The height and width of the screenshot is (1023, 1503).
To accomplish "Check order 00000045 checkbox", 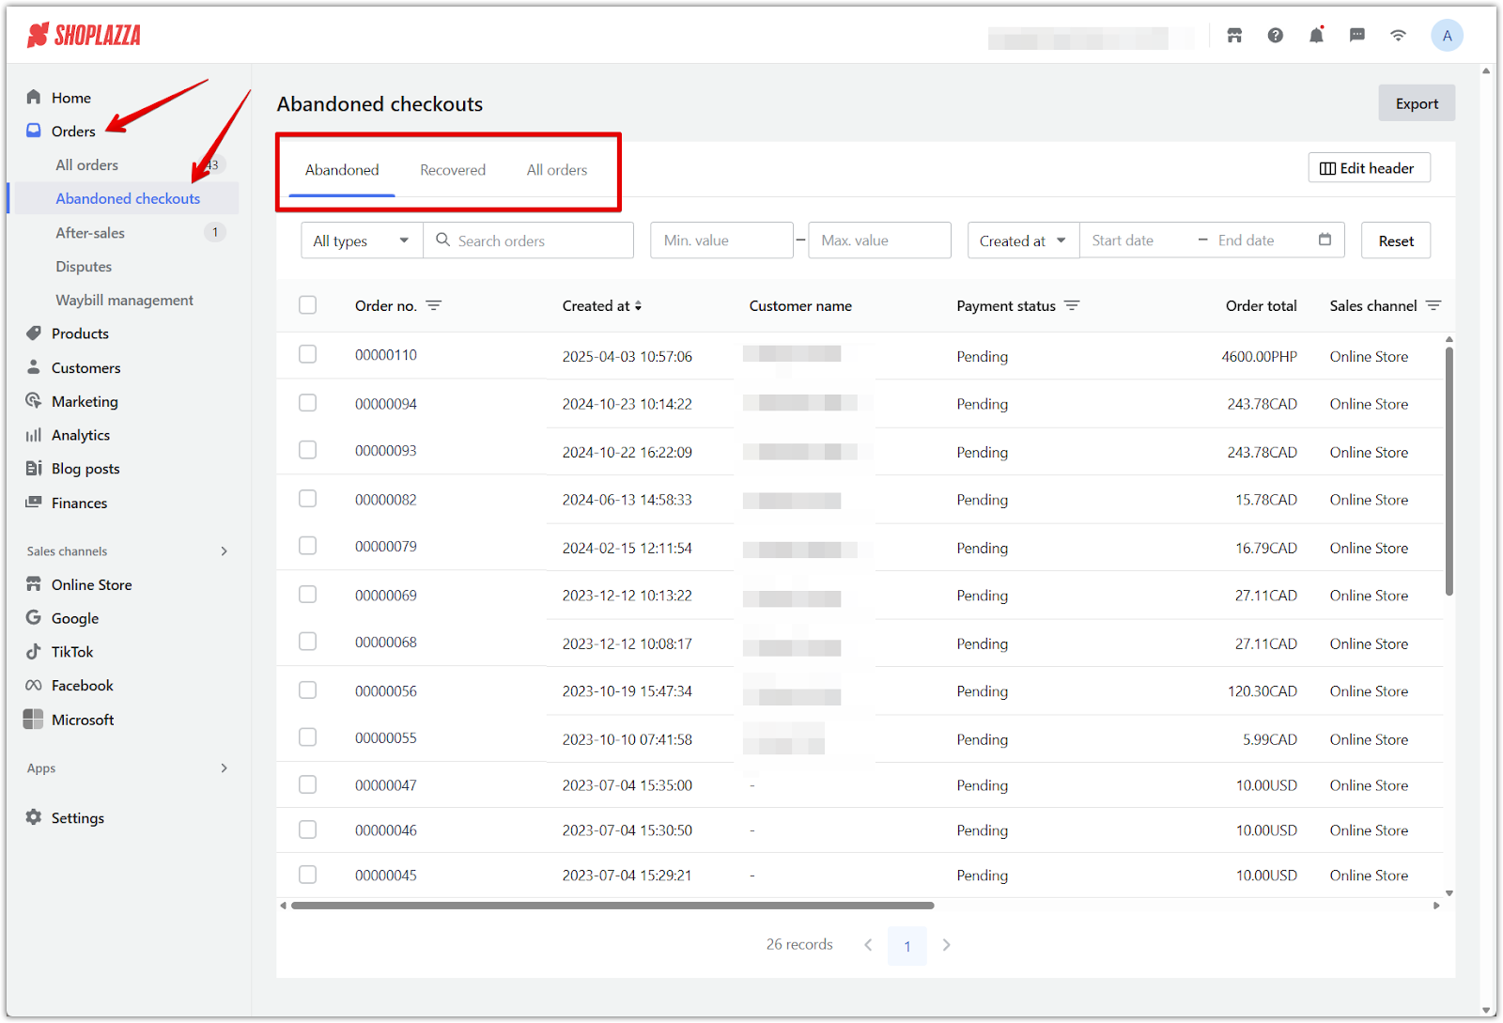I will (307, 874).
